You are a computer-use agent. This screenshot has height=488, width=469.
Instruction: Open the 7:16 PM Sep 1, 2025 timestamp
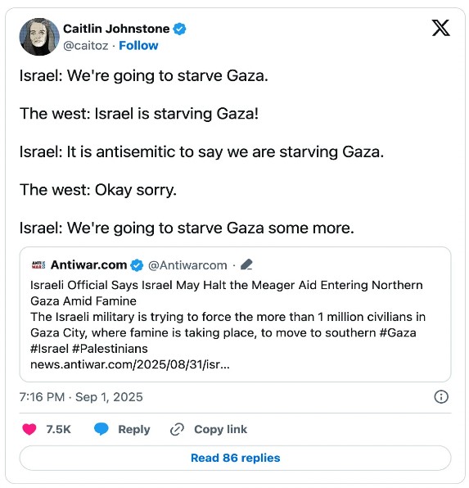[x=81, y=397]
